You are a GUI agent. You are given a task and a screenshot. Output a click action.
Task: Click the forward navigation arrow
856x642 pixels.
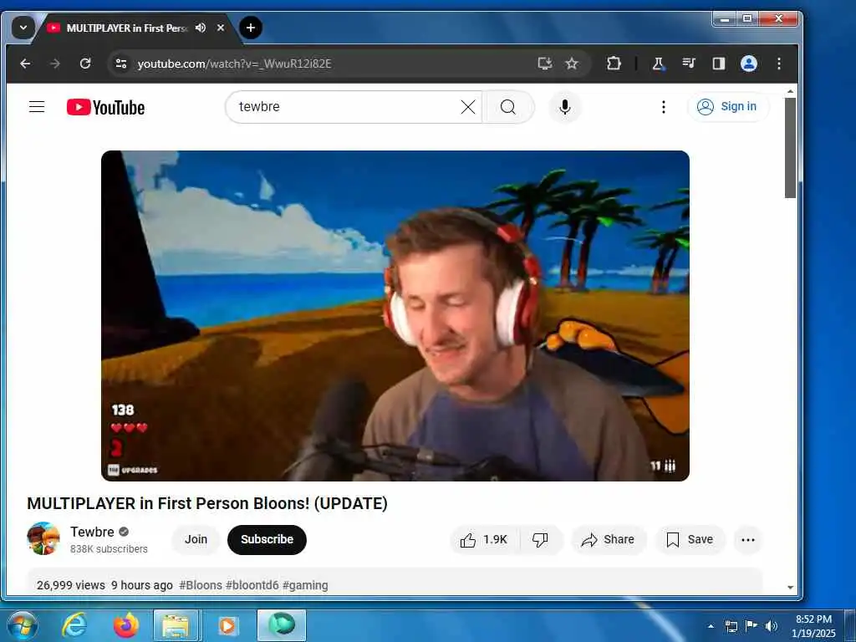tap(55, 64)
